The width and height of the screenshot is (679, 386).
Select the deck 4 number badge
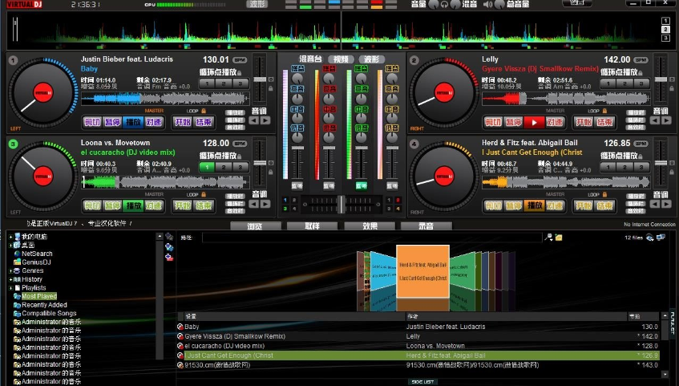(x=414, y=144)
